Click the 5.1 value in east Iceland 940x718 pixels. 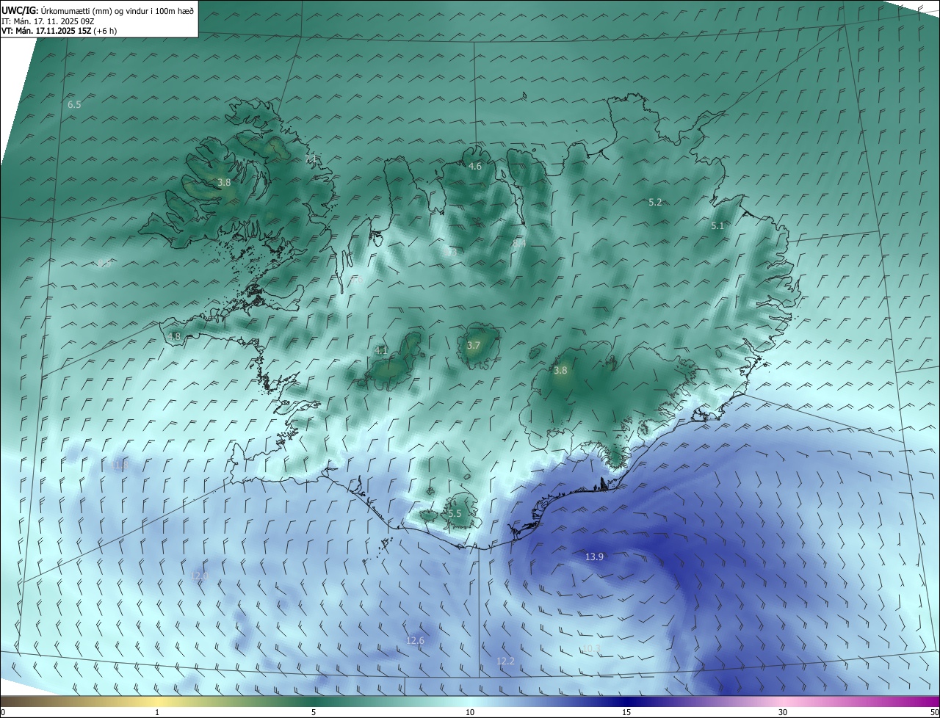click(x=717, y=226)
